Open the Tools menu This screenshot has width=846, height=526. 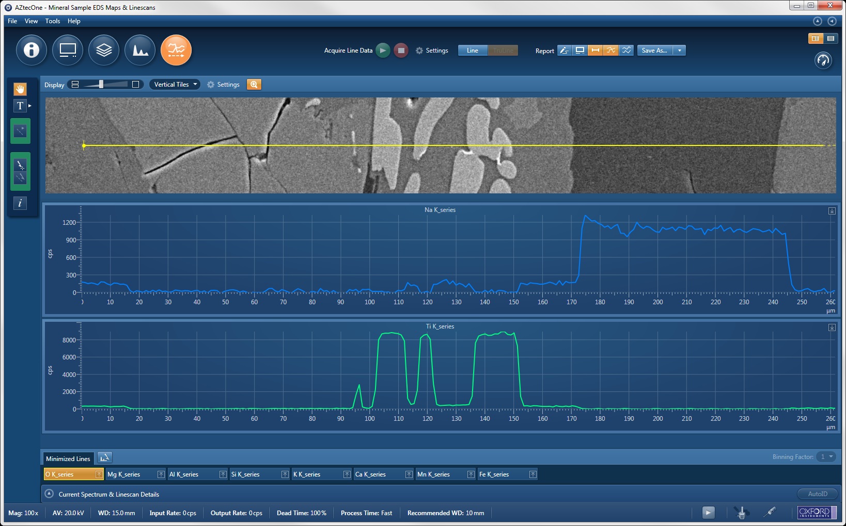[x=53, y=21]
